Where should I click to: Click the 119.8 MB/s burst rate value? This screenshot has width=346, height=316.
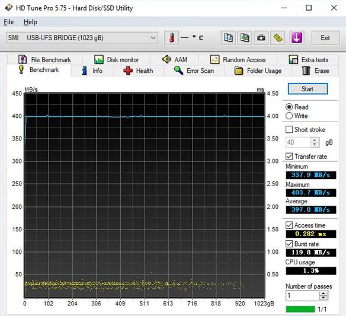[311, 253]
